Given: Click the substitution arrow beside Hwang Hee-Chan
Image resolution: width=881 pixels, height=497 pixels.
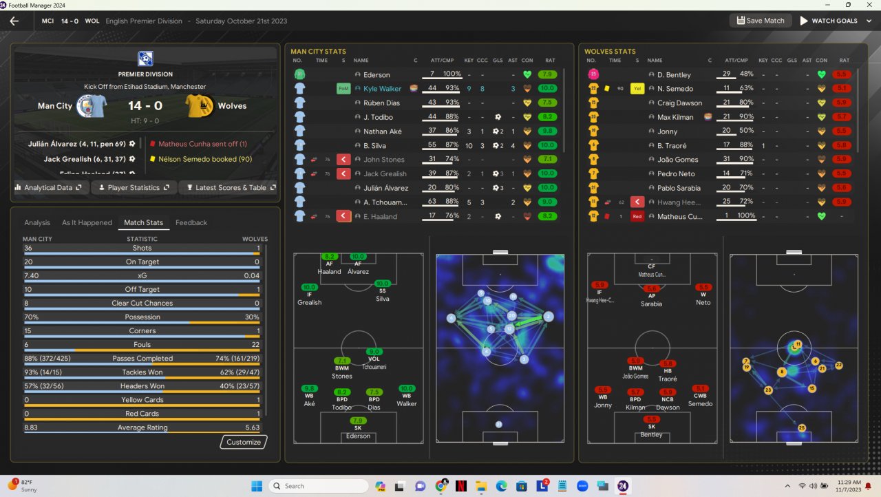Looking at the screenshot, I should tap(637, 202).
